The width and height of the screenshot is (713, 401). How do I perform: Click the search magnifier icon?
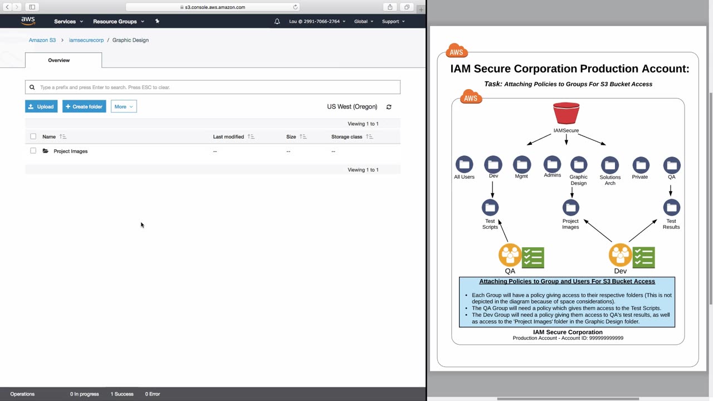32,87
